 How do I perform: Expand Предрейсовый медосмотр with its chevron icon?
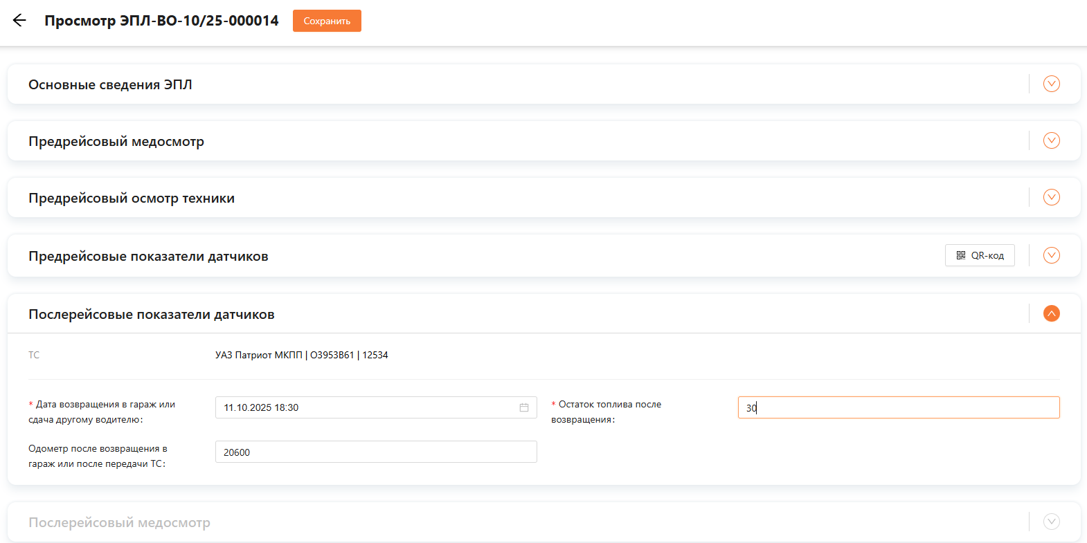point(1051,140)
